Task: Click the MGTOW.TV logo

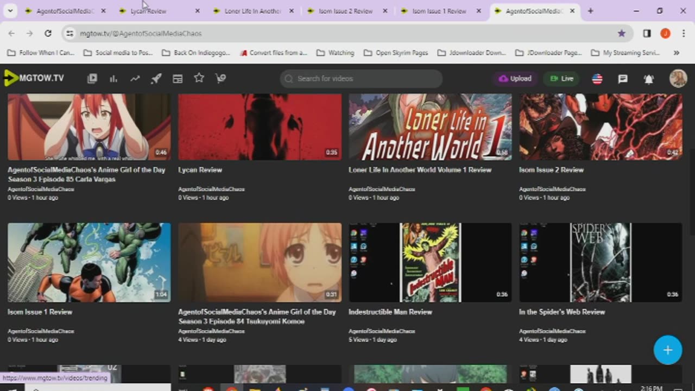Action: [x=34, y=78]
